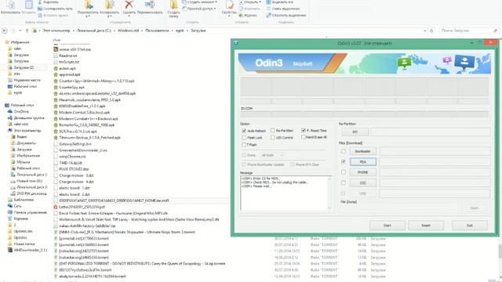Click the PIT file path field
This screenshot has width=502, height=282.
click(x=431, y=132)
